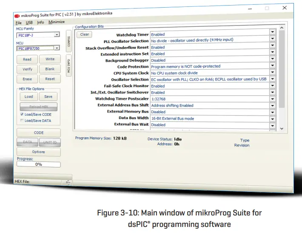Open the MCU PIC18F87J50 dropdown

[x=57, y=48]
